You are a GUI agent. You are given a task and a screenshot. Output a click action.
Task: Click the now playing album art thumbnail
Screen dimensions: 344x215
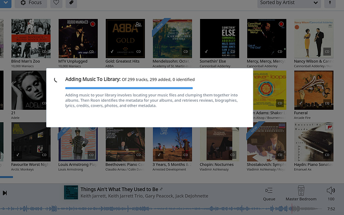tap(71, 193)
